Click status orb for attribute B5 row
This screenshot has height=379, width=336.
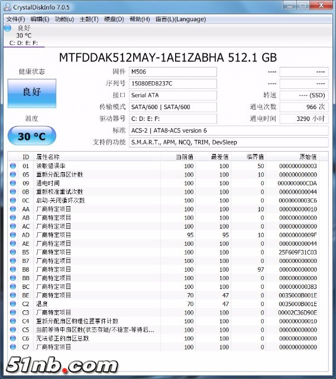13,252
